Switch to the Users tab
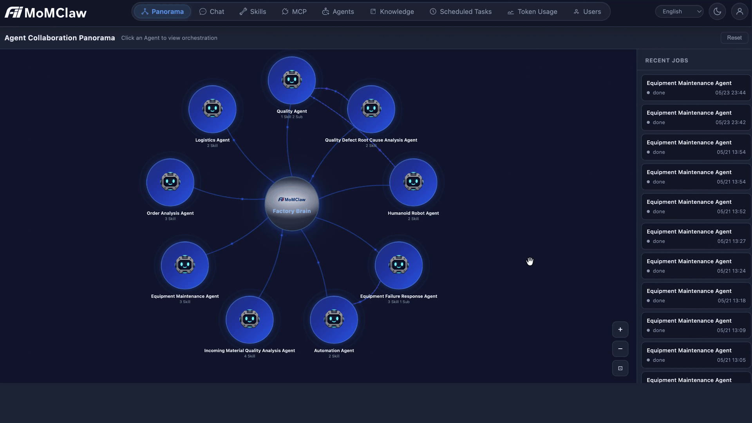The height and width of the screenshot is (423, 752). (x=587, y=11)
